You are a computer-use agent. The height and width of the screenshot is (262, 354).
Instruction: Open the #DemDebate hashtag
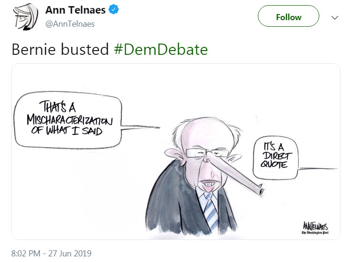pyautogui.click(x=161, y=50)
